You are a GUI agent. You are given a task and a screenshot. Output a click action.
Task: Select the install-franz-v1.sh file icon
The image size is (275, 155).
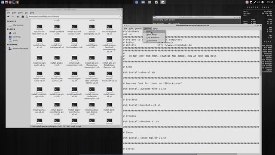(92, 40)
